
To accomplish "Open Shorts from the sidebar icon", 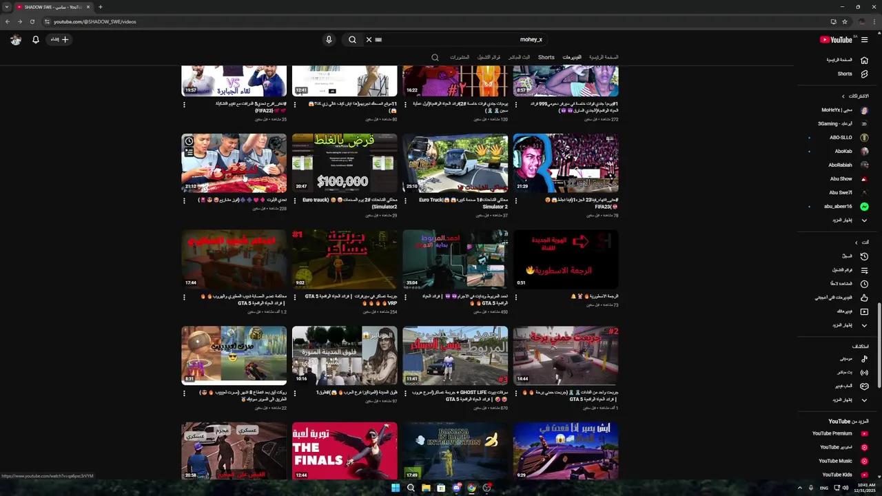I will point(864,74).
